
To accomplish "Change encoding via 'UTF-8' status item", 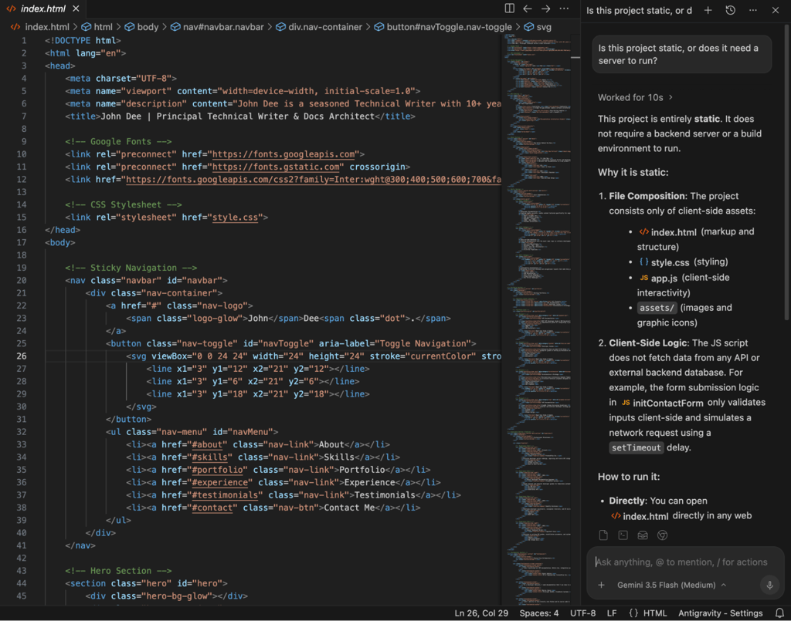I will tap(582, 613).
